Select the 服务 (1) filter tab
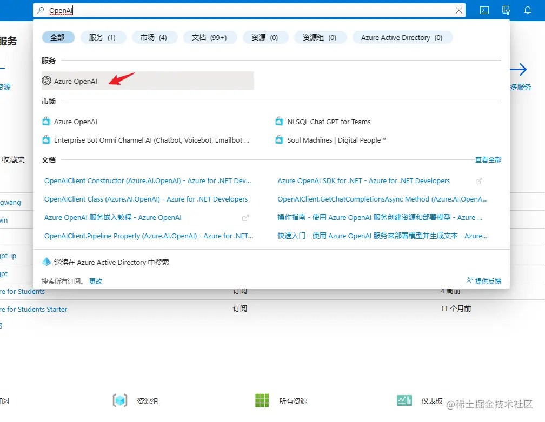Screen dimensions: 545x422 (103, 37)
